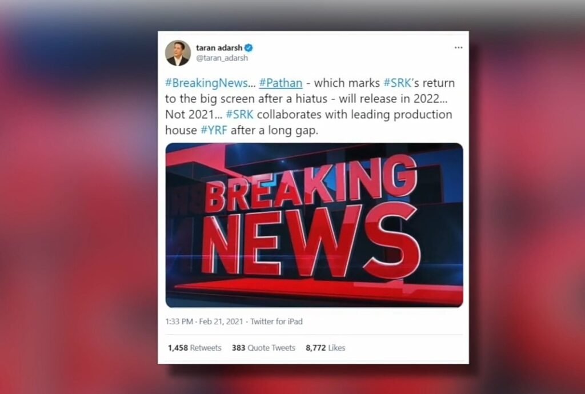
Task: Open the #YRF hashtag
Action: [214, 130]
